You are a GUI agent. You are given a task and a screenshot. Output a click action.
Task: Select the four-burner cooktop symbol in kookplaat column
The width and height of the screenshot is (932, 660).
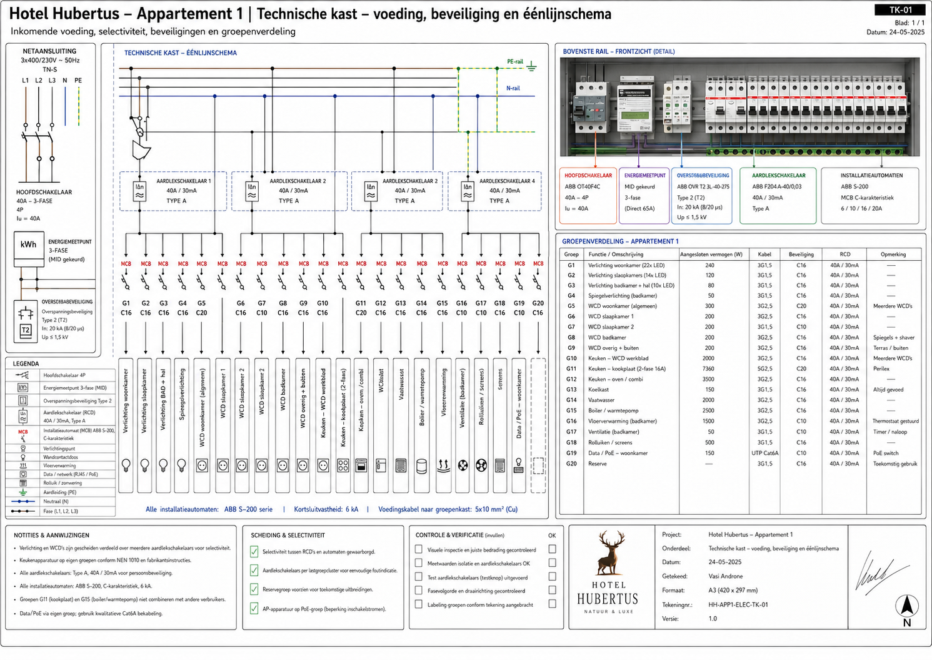coord(343,465)
